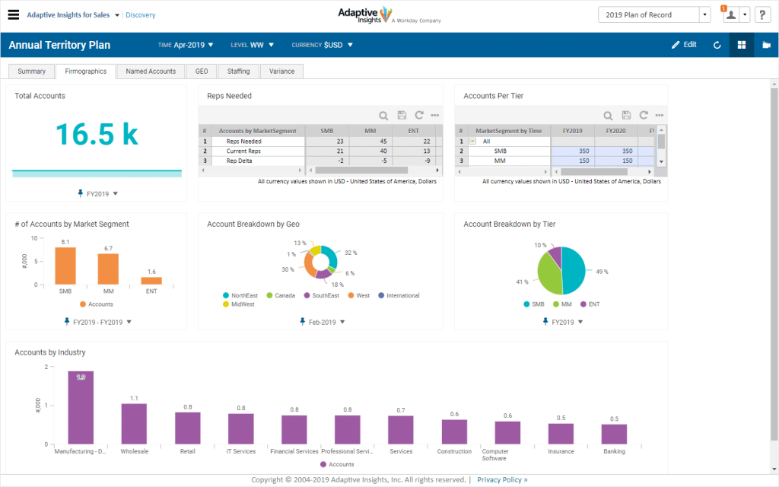Image resolution: width=779 pixels, height=487 pixels.
Task: Toggle NorthEast series in Geo chart legend
Action: click(243, 295)
